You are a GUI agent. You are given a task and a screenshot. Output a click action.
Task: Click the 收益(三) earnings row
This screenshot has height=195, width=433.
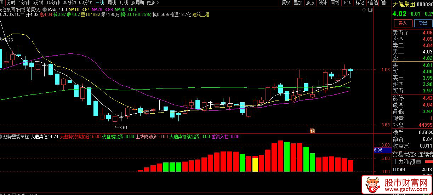click(412, 146)
